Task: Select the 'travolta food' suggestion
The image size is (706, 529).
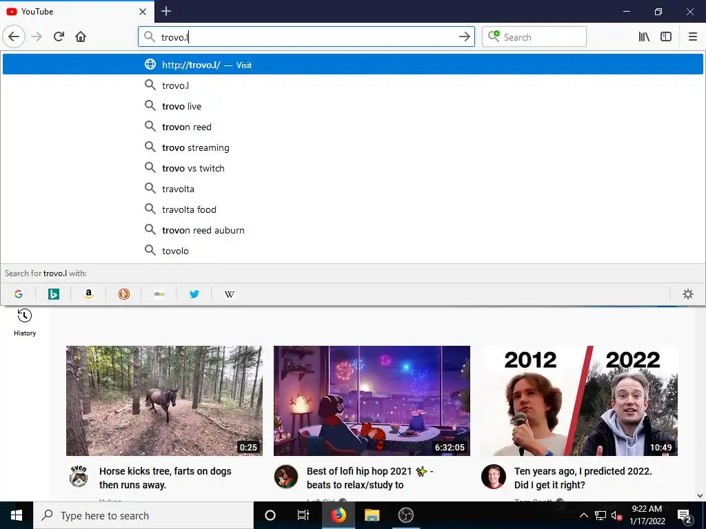Action: [352, 209]
